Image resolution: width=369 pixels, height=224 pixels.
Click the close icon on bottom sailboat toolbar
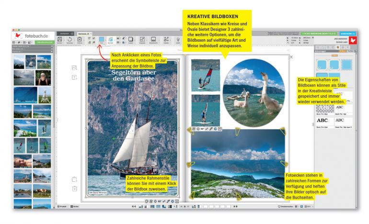coord(177,201)
